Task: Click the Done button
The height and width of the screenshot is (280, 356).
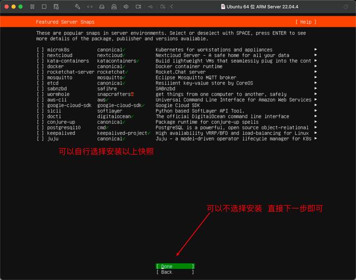Action: click(175, 267)
